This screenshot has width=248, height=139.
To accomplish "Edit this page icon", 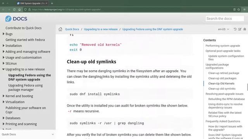I will point(240,29).
